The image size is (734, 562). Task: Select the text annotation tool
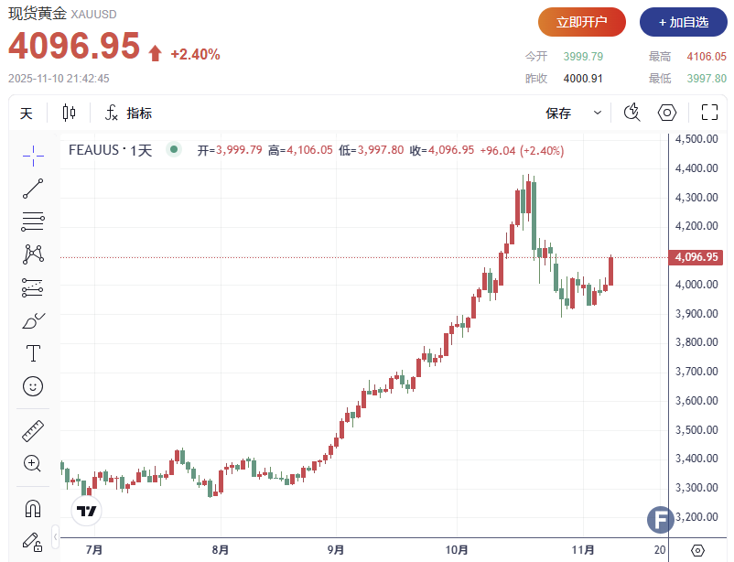(x=33, y=353)
